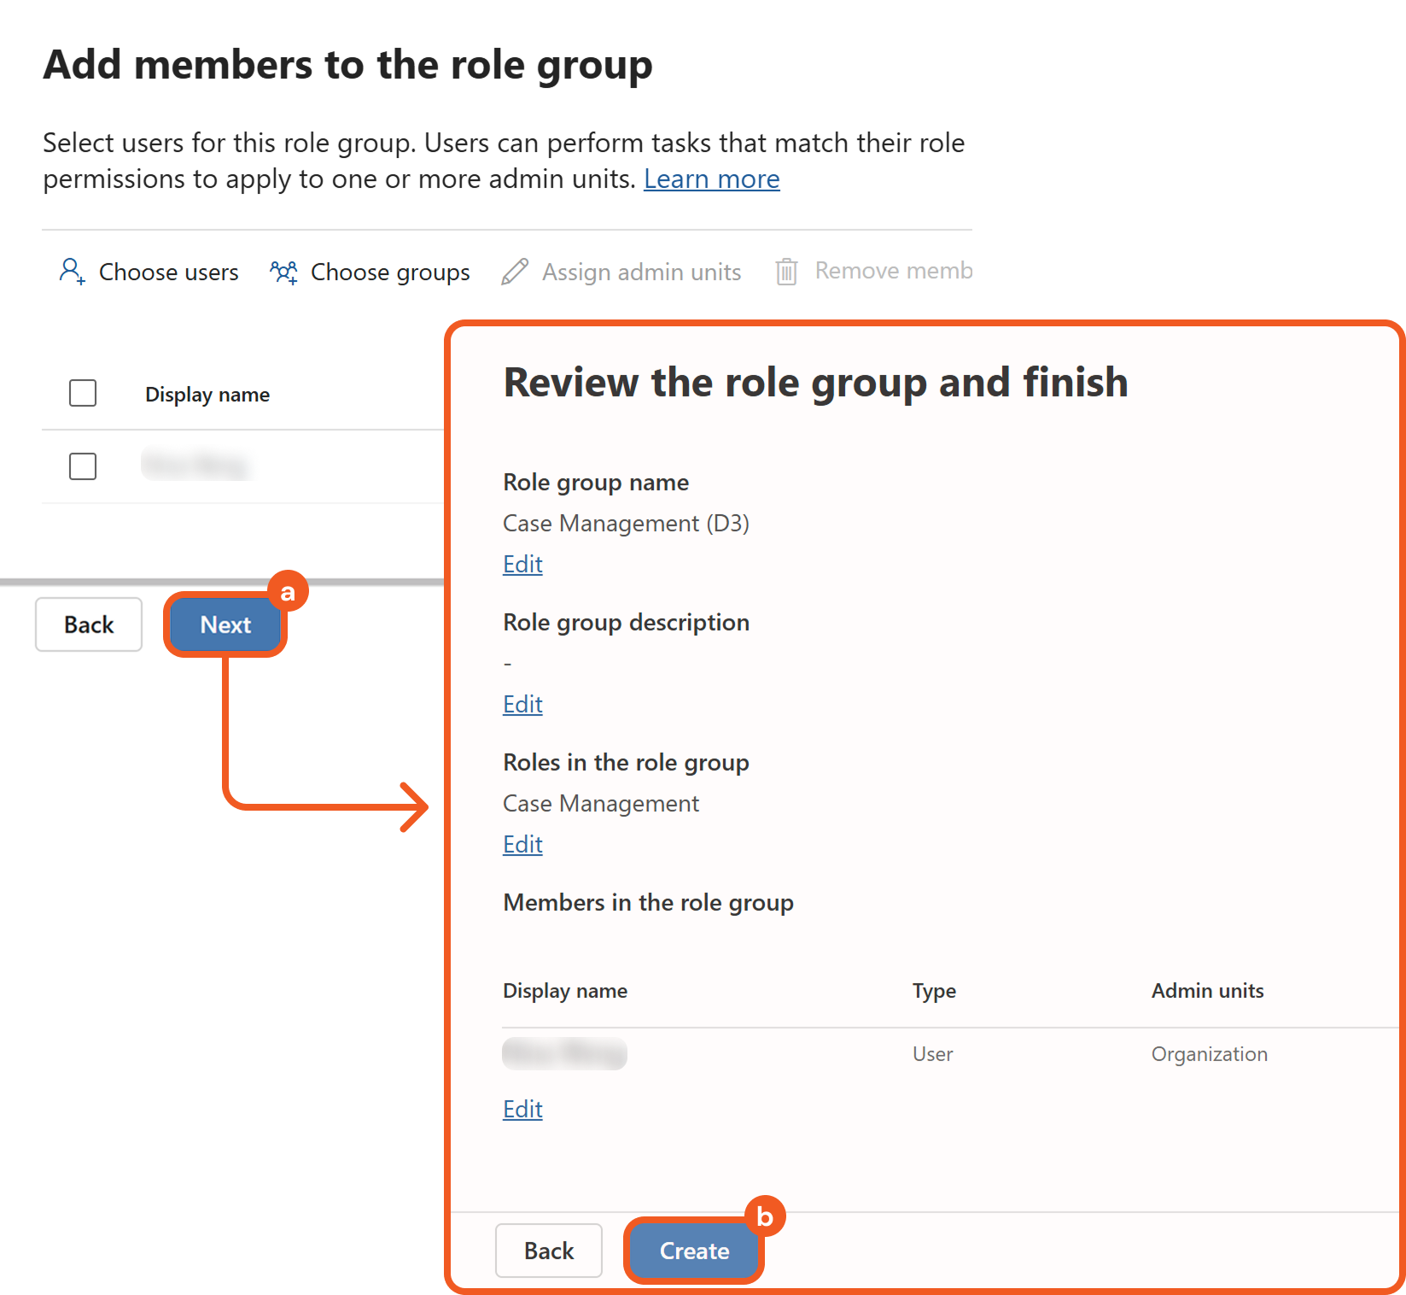1406x1295 pixels.
Task: Toggle the Display name header checkbox
Action: coord(83,394)
